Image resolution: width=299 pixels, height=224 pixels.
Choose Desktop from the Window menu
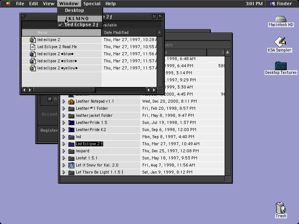80,10
